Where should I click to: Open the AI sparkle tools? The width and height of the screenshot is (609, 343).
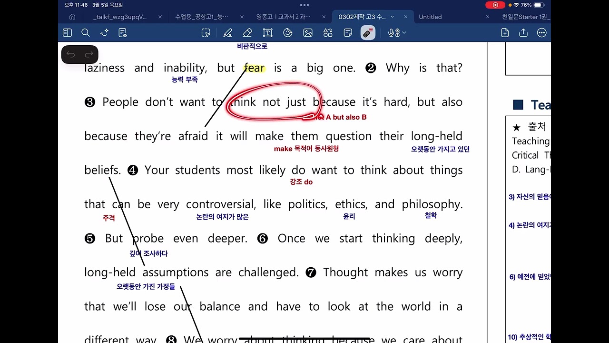pyautogui.click(x=105, y=33)
